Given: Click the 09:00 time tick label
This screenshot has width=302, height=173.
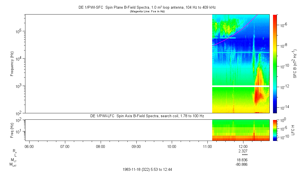Looking at the screenshot, I should (x=136, y=146).
